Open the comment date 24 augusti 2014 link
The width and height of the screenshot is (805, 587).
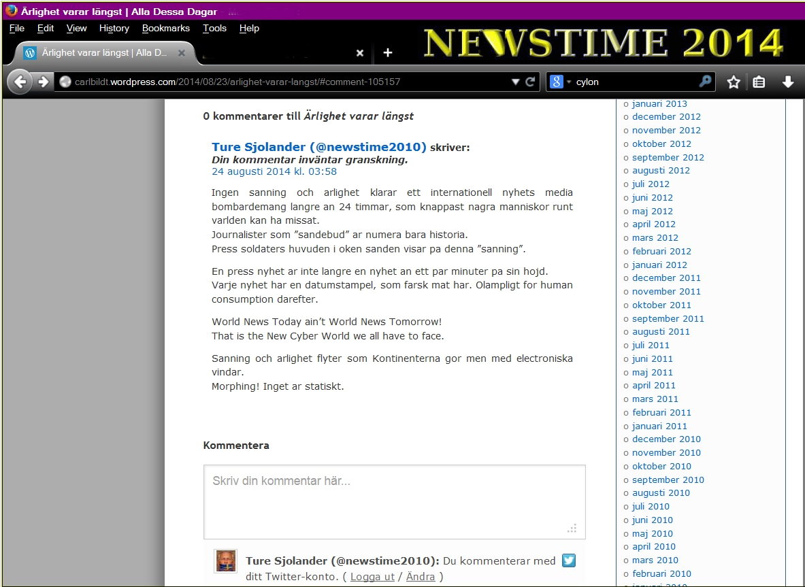tap(274, 171)
